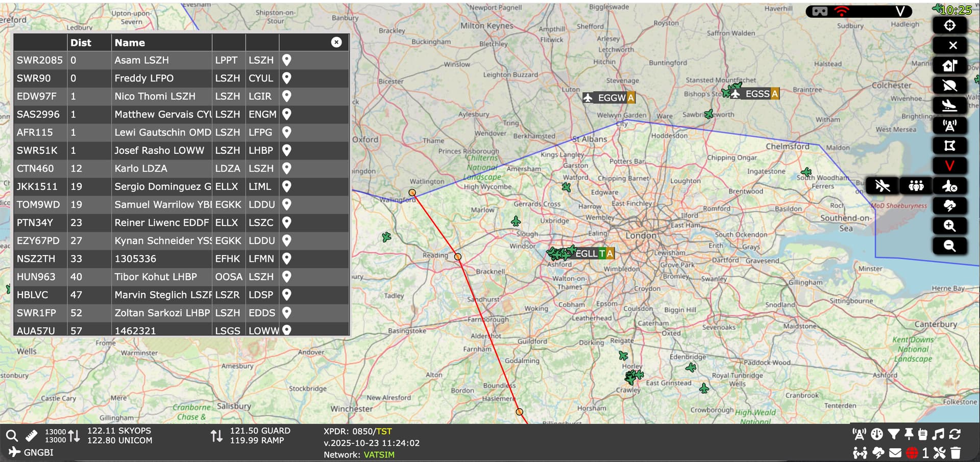Swap the 121.50 GUARD and 119.99 RAMP frequencies

click(216, 436)
